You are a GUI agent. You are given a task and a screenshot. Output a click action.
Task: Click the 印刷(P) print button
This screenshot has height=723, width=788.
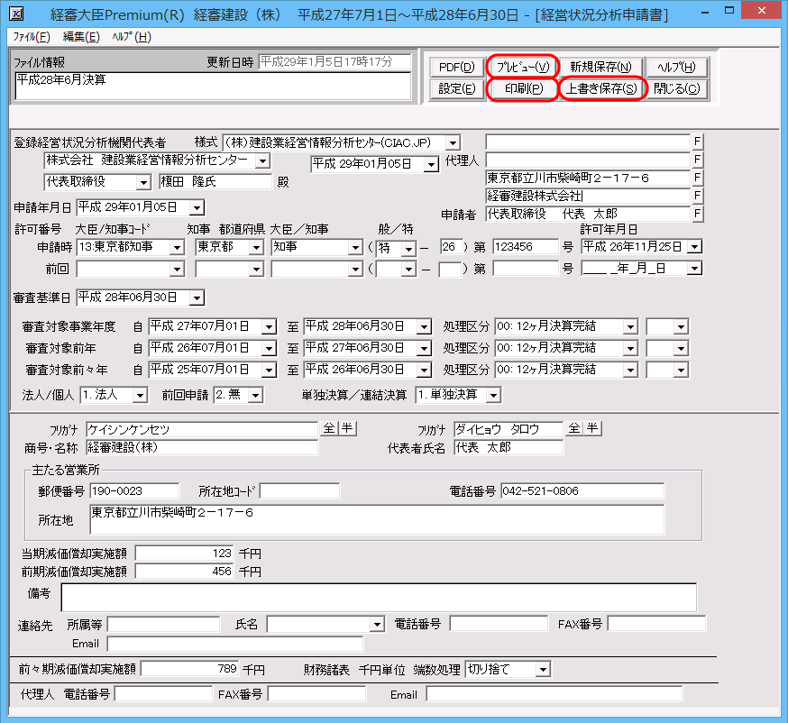pos(522,88)
